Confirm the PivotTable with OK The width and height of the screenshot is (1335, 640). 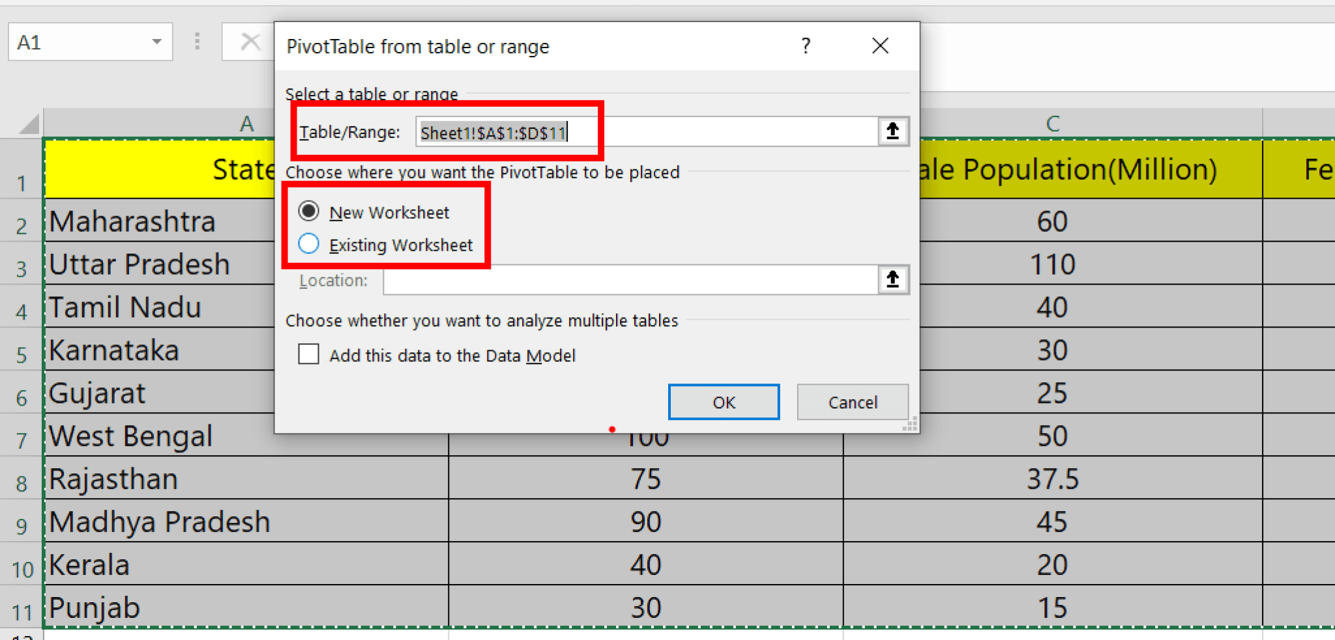pyautogui.click(x=724, y=402)
